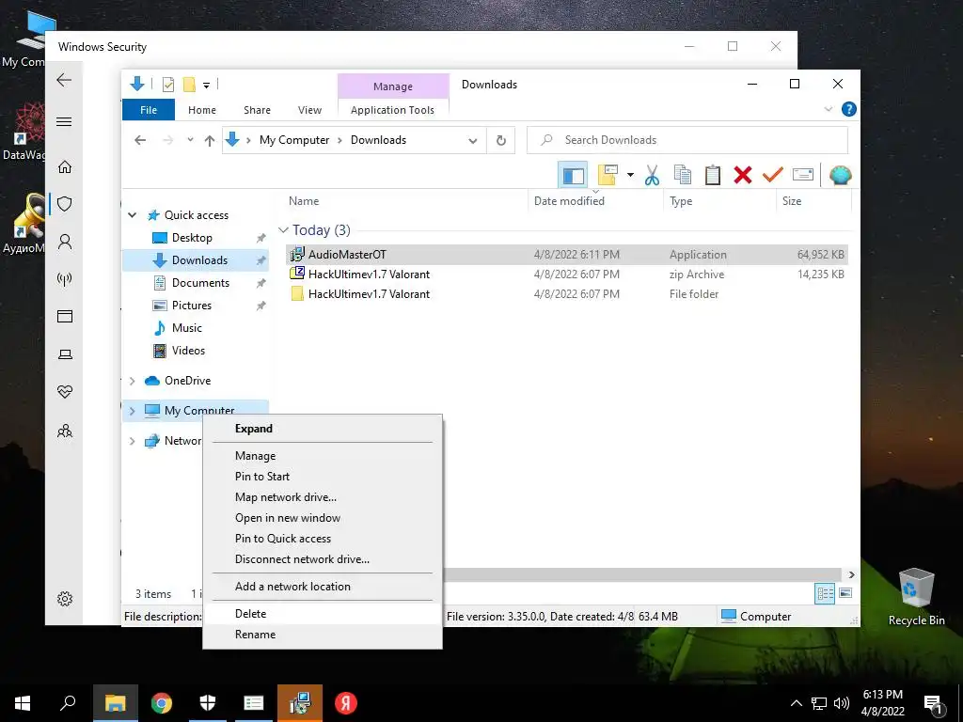
Task: Show hidden system tray icons
Action: [796, 703]
